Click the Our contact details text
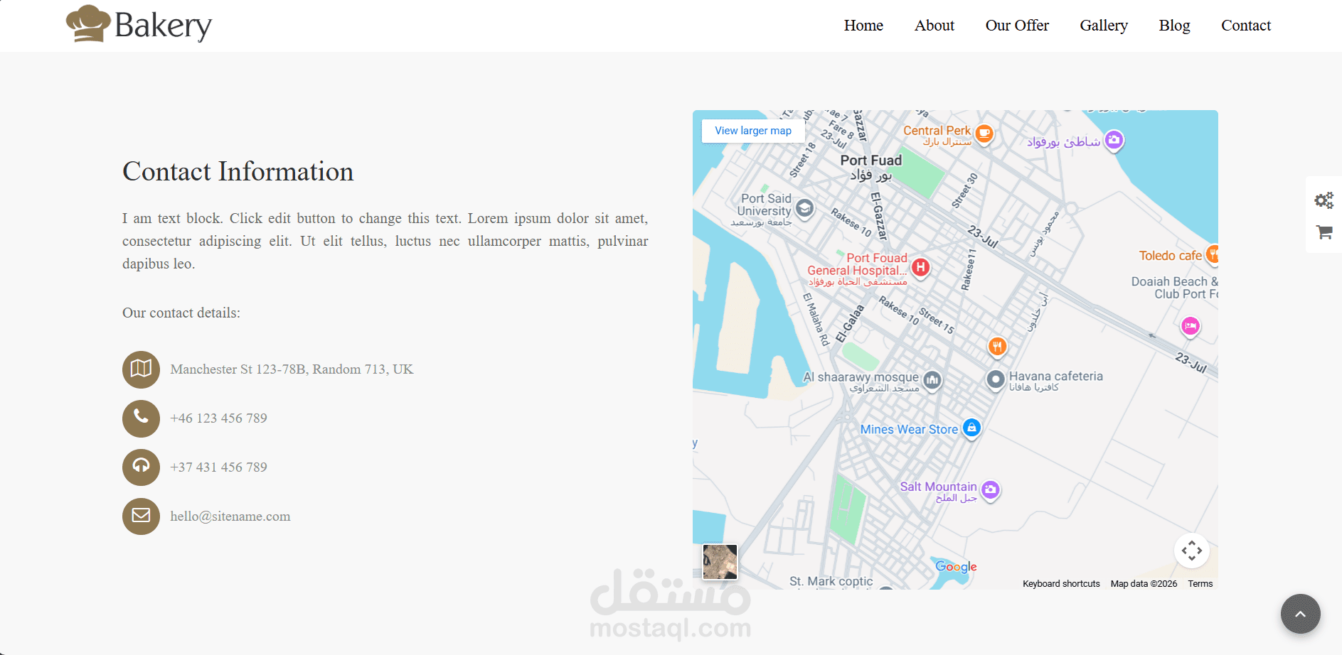Image resolution: width=1342 pixels, height=655 pixels. (181, 313)
